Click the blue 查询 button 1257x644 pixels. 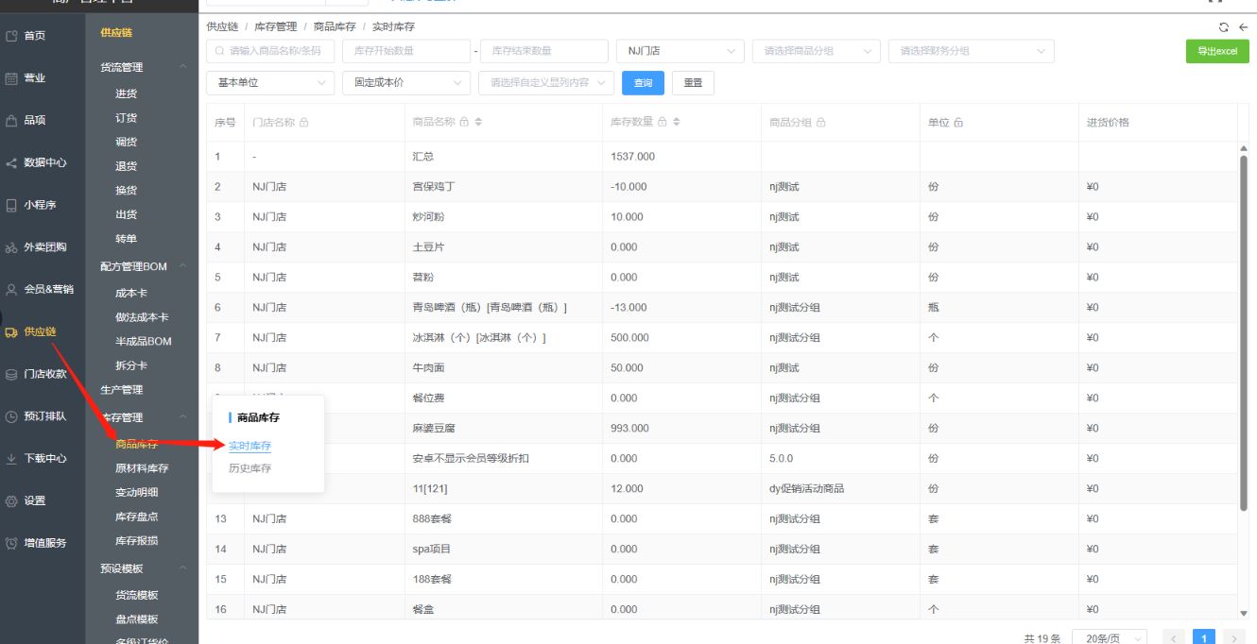[643, 83]
